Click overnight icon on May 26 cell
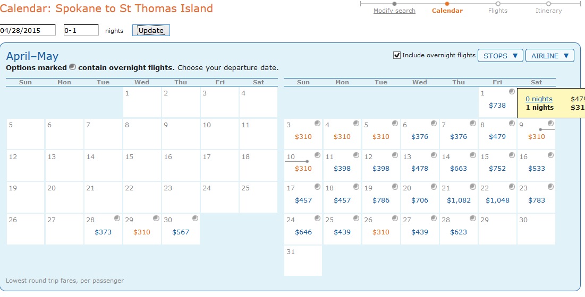 tap(395, 219)
